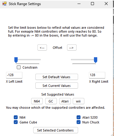Click the right arrow Offset button
The width and height of the screenshot is (114, 136).
tap(72, 48)
